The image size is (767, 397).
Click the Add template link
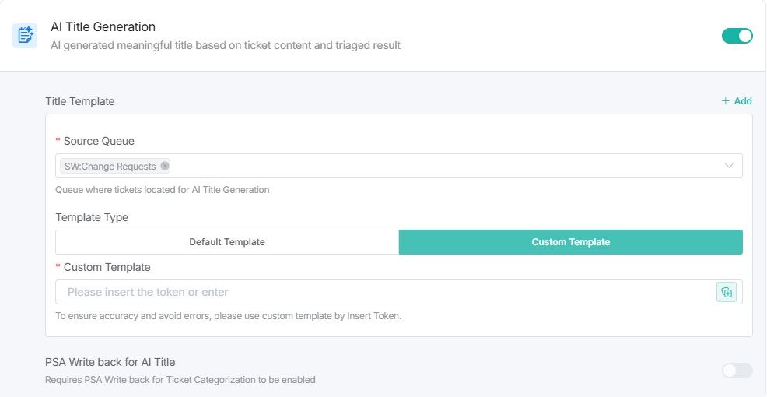pyautogui.click(x=742, y=101)
